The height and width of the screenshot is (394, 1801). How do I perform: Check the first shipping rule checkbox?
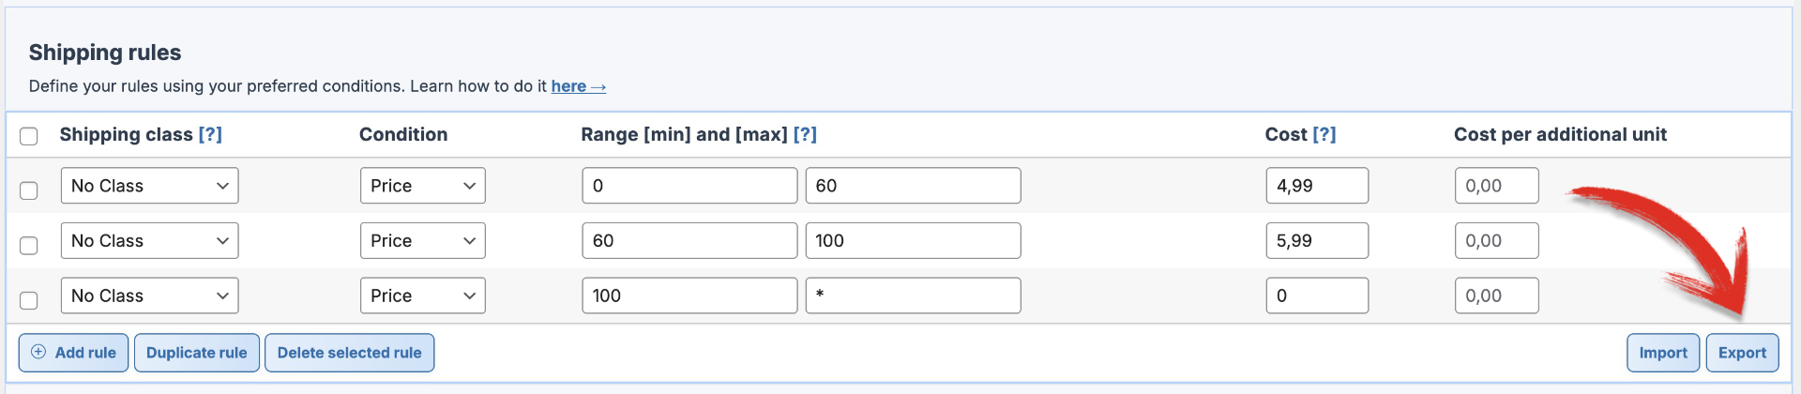coord(29,190)
